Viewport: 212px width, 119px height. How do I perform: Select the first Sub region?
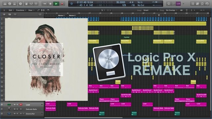pos(93,87)
